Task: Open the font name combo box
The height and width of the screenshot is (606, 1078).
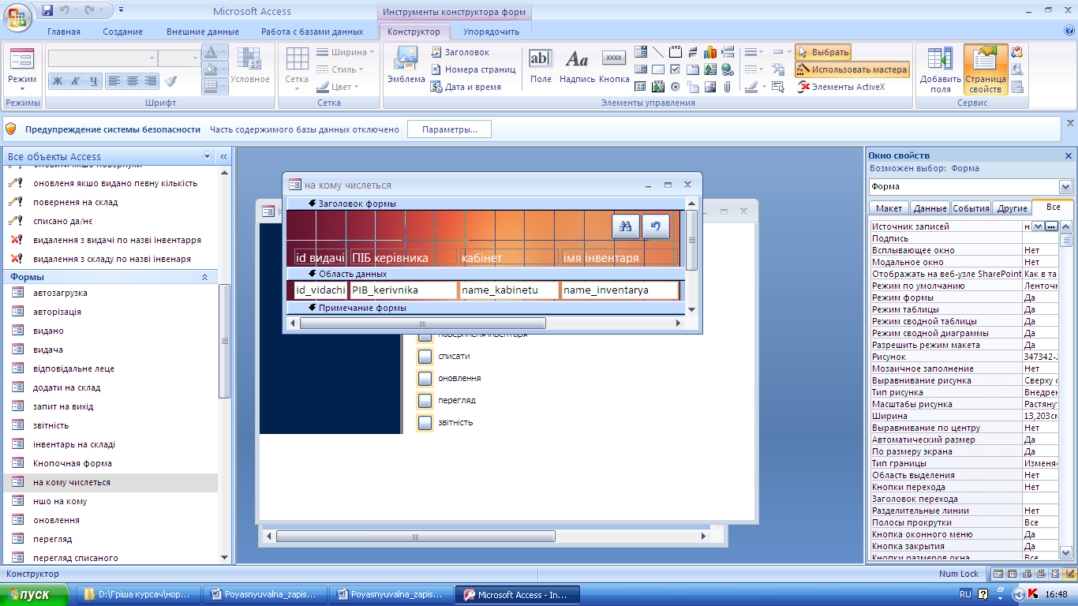Action: pos(103,58)
